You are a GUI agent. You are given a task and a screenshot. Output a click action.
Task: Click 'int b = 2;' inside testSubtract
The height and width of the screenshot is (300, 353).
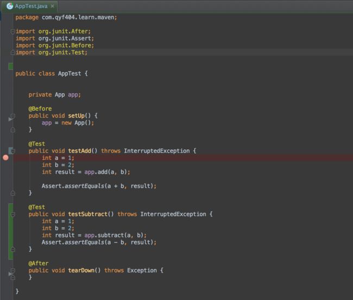click(x=58, y=228)
